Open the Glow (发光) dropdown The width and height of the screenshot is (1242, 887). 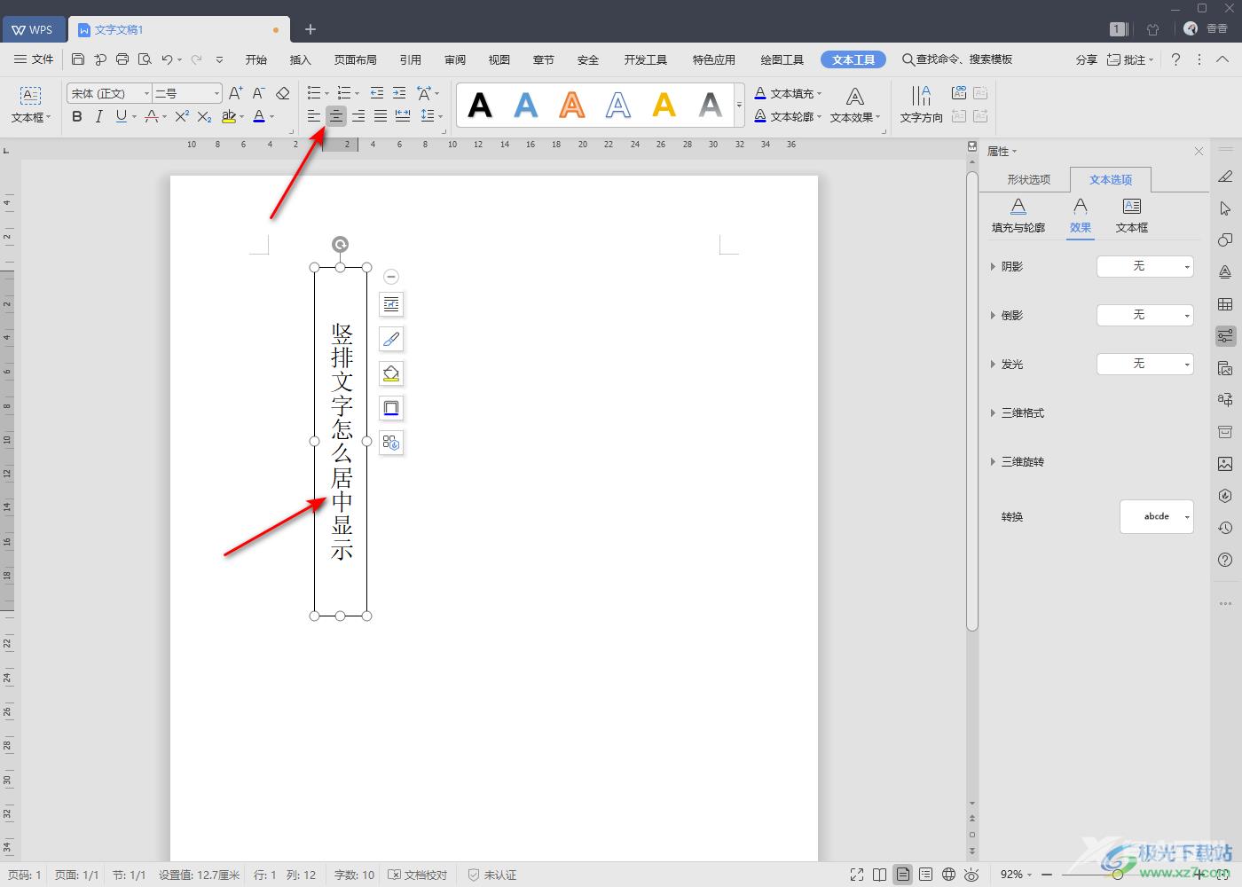(1145, 364)
